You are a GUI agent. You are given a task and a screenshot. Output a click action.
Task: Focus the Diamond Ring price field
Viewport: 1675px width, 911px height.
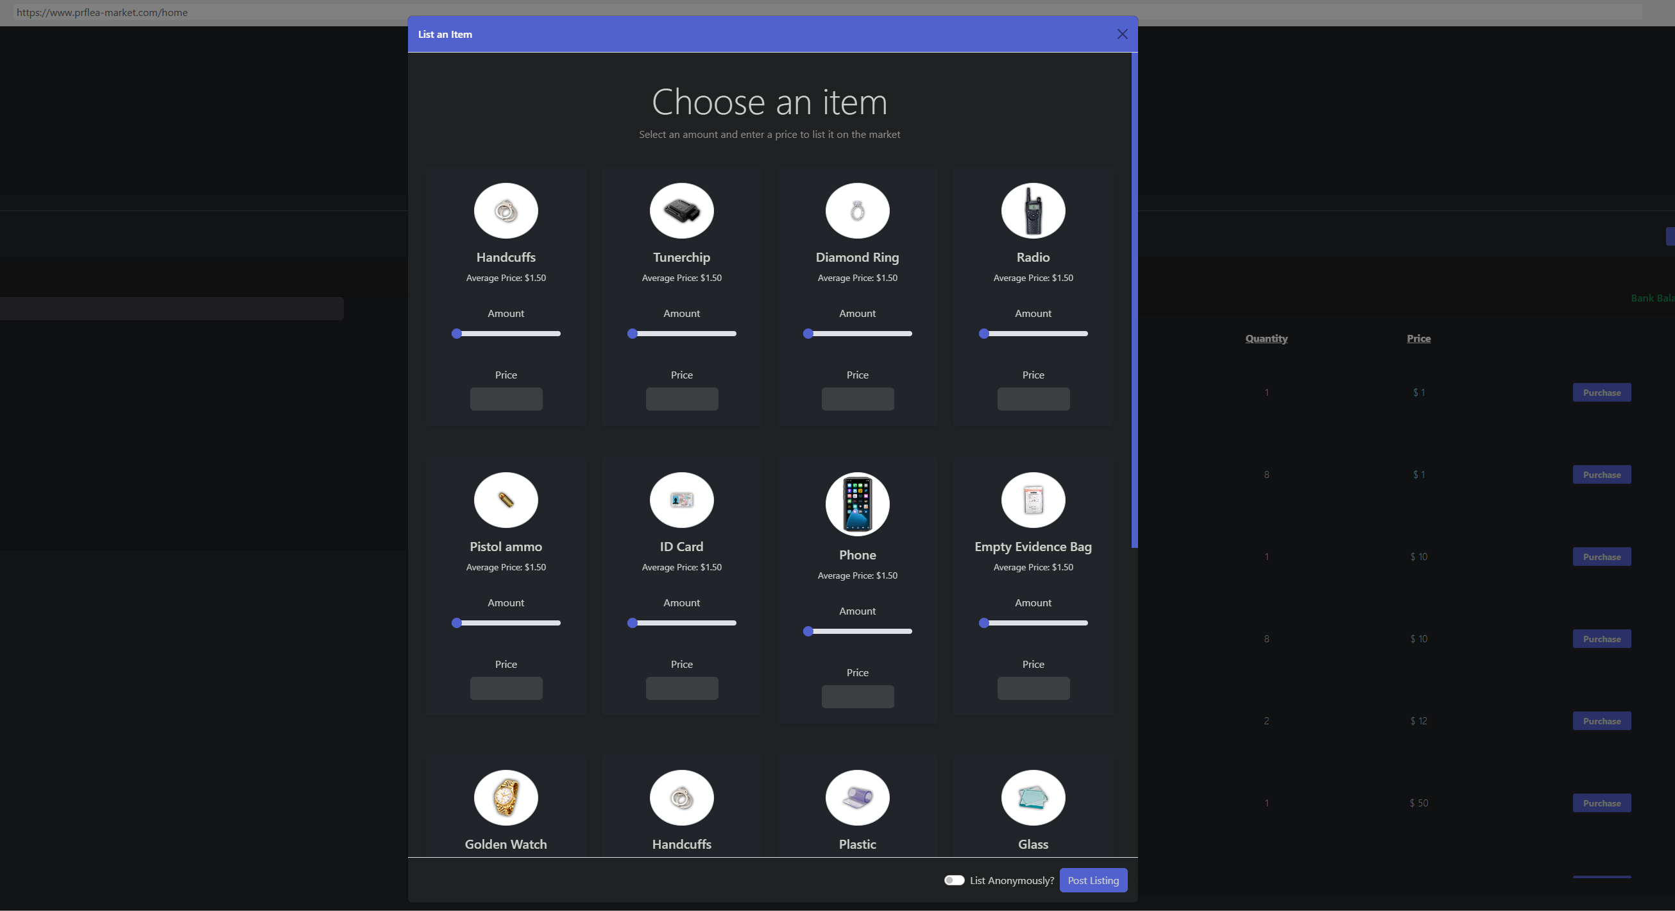pyautogui.click(x=857, y=399)
